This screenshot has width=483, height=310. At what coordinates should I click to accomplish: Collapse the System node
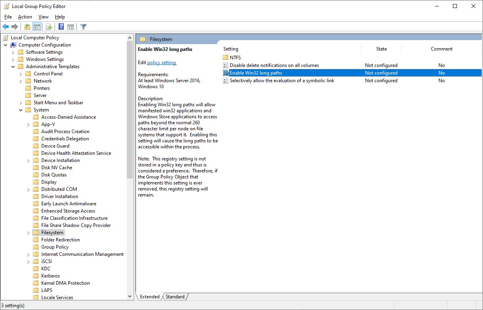tap(21, 110)
